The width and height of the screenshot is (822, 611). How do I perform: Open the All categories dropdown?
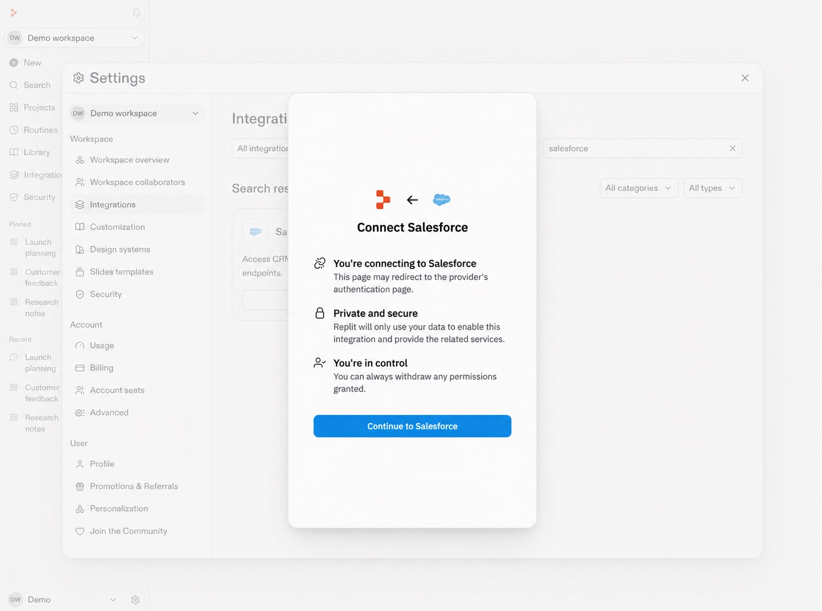(x=638, y=188)
